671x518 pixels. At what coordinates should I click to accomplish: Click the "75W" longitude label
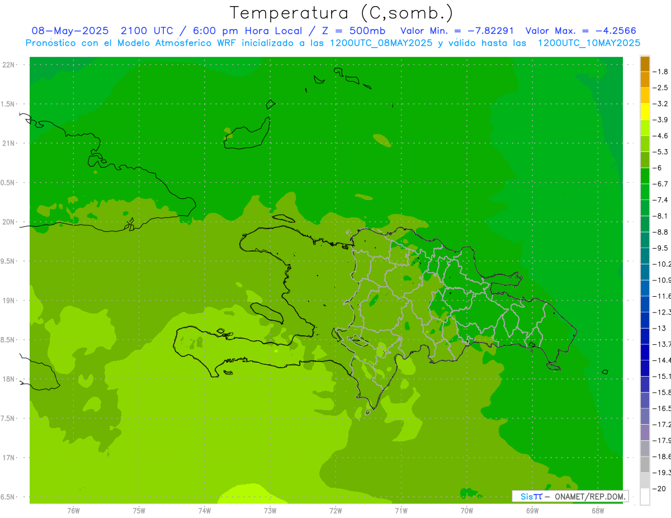[x=139, y=510]
